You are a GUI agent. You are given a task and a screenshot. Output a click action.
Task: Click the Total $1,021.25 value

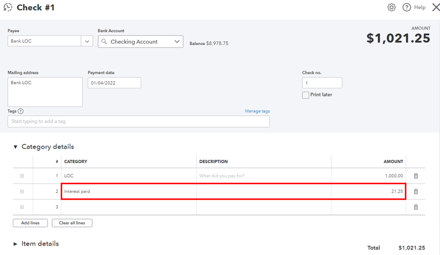pyautogui.click(x=412, y=248)
